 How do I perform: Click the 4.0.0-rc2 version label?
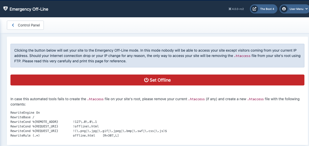238,9
